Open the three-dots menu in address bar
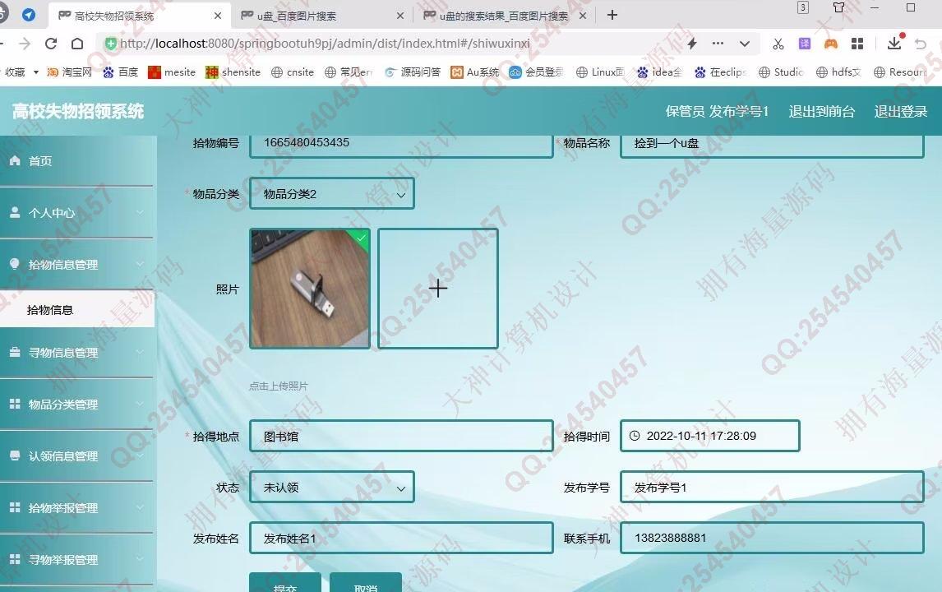The image size is (942, 592). (x=718, y=44)
